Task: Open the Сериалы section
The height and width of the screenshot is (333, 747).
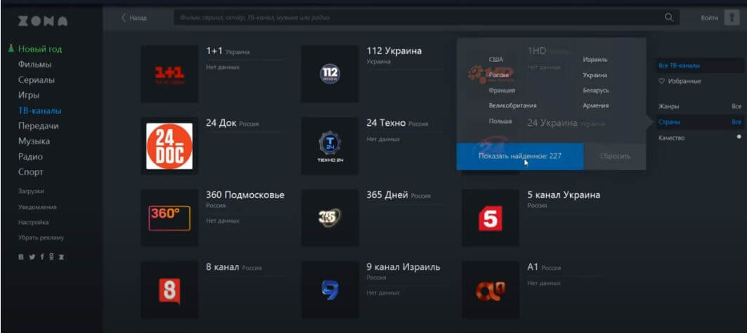Action: tap(37, 79)
